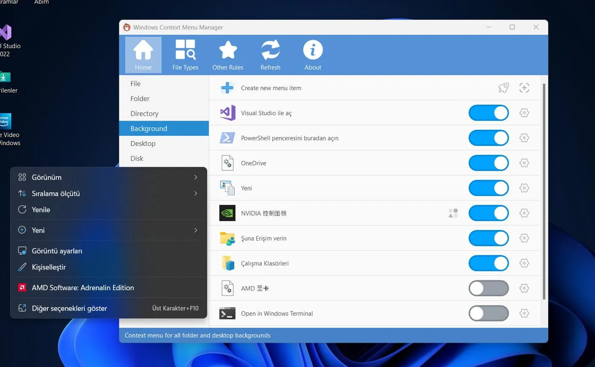Open settings gear for Şuna Erişim verin

click(524, 238)
